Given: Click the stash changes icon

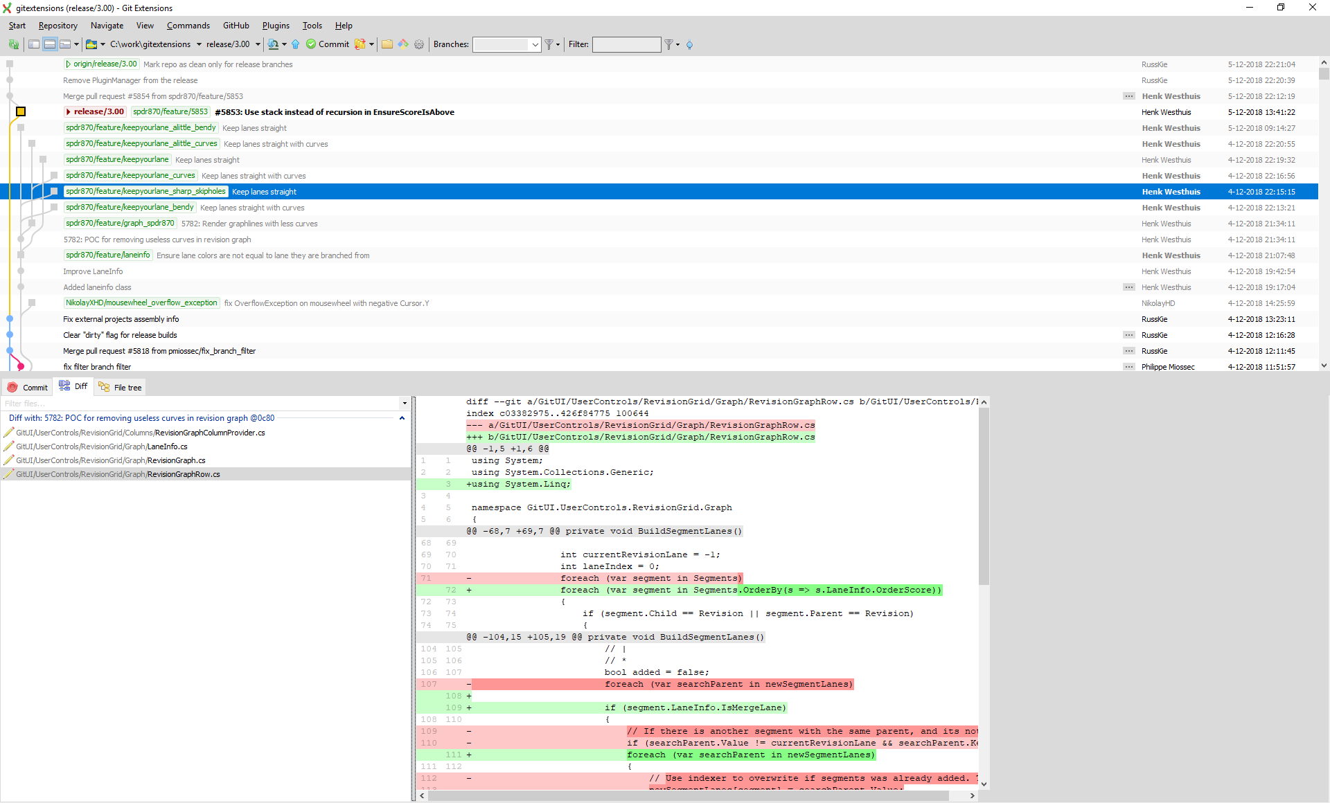Looking at the screenshot, I should point(360,44).
